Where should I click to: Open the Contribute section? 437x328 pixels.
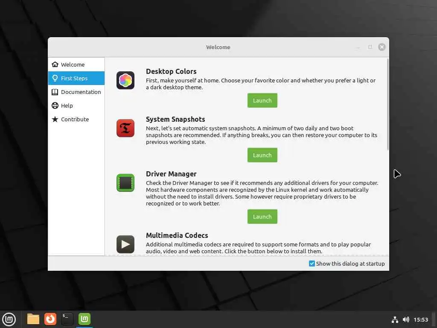tap(76, 119)
